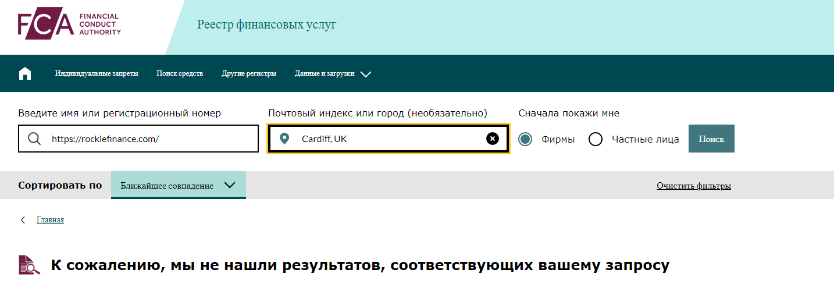The width and height of the screenshot is (834, 287).
Task: Click the back chevron beside Главная
Action: pos(23,219)
